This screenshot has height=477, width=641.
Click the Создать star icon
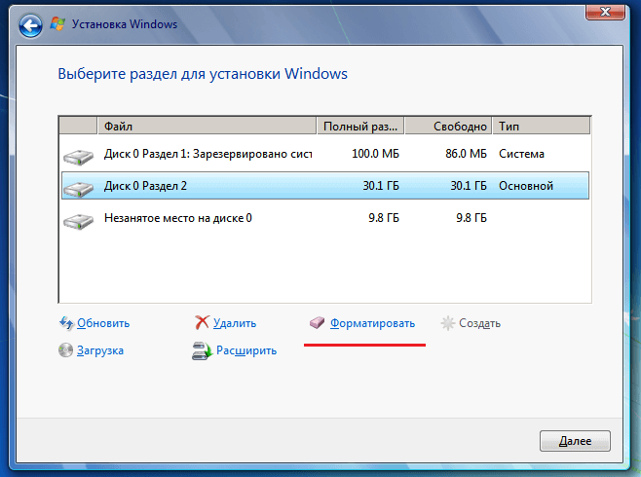(448, 323)
